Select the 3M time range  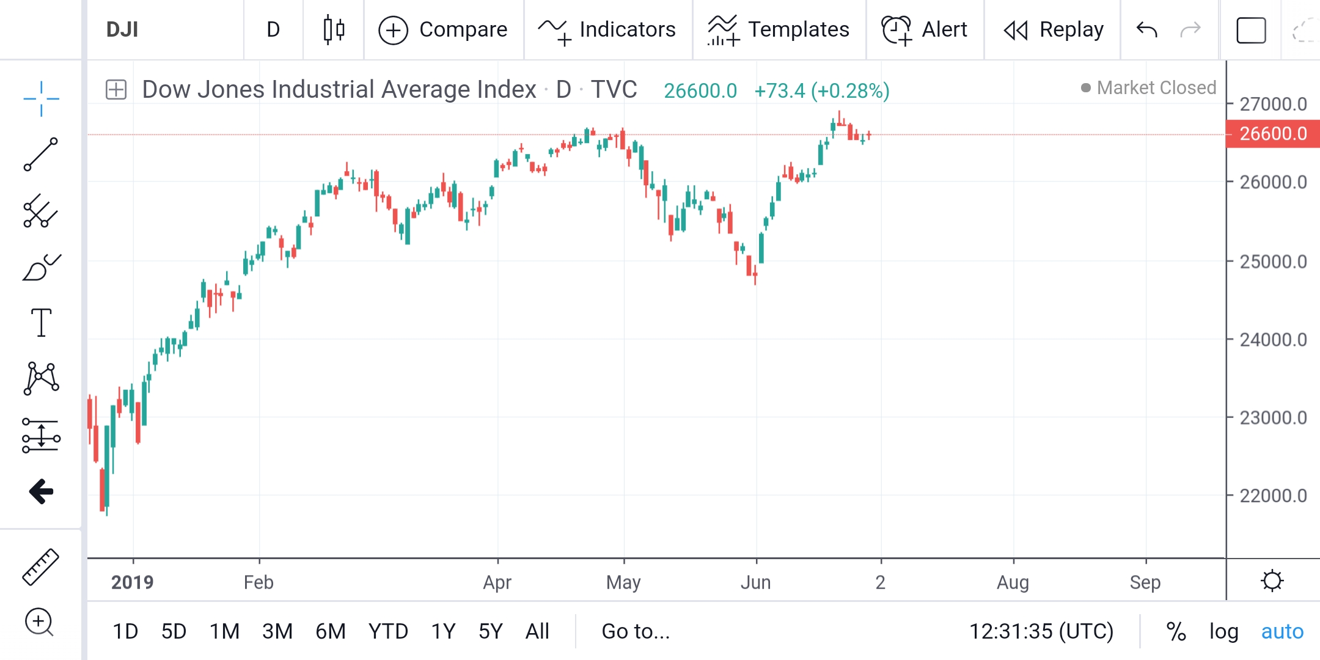tap(277, 631)
